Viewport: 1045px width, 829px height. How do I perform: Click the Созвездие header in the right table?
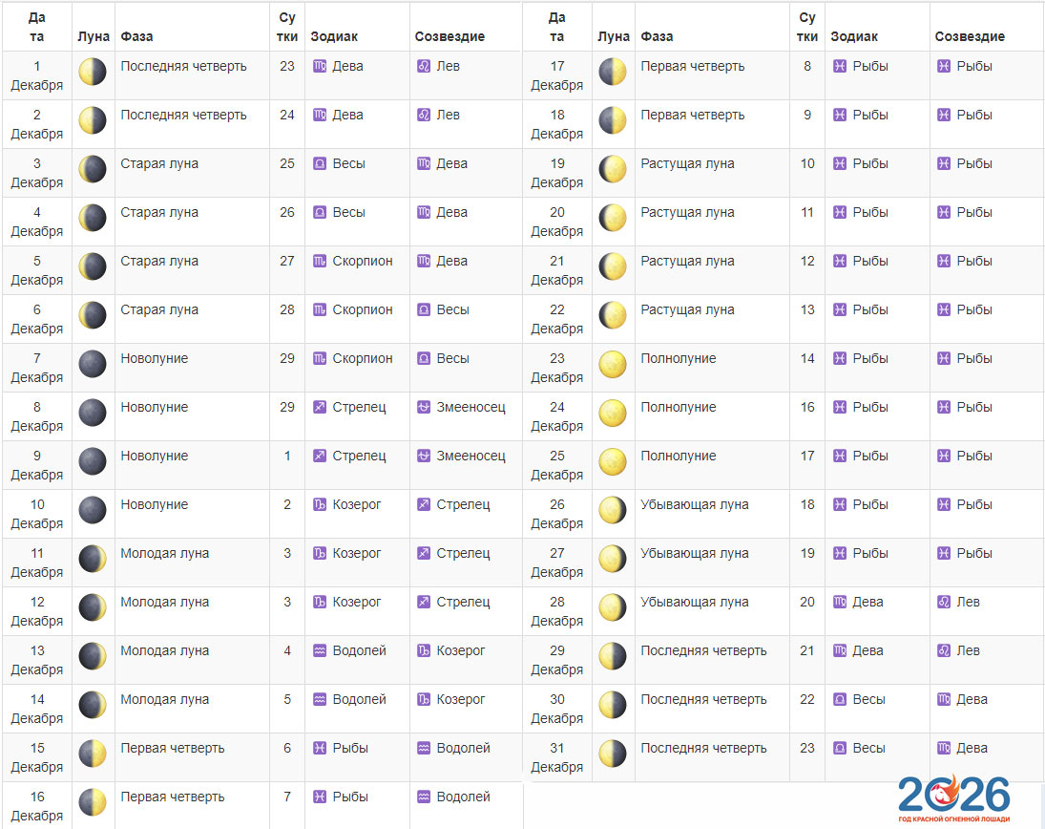tap(970, 36)
